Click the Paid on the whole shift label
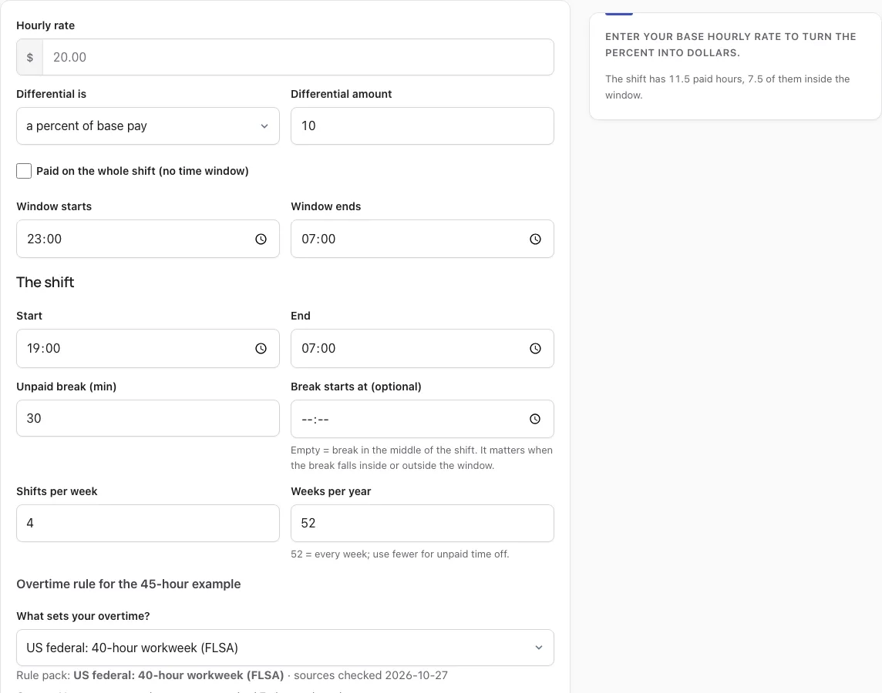Image resolution: width=882 pixels, height=693 pixels. coord(143,171)
